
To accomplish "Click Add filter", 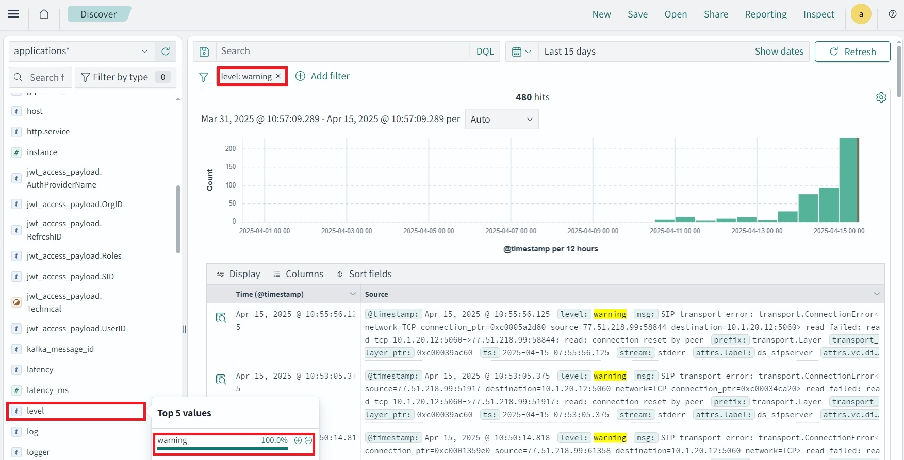I will [322, 76].
